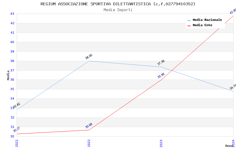The image size is (236, 153).
Task: Select the 2023 x-axis label
Action: point(161,143)
